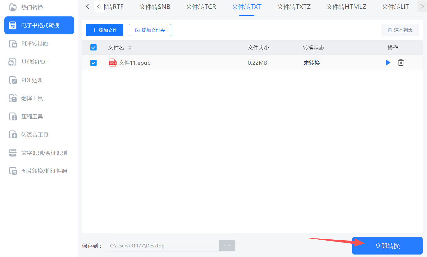The width and height of the screenshot is (427, 257).
Task: Switch to the 文件转HTMLZ tab
Action: click(x=346, y=7)
